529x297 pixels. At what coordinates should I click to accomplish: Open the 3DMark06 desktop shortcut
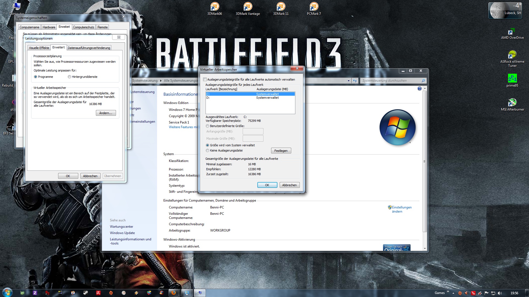click(x=215, y=9)
